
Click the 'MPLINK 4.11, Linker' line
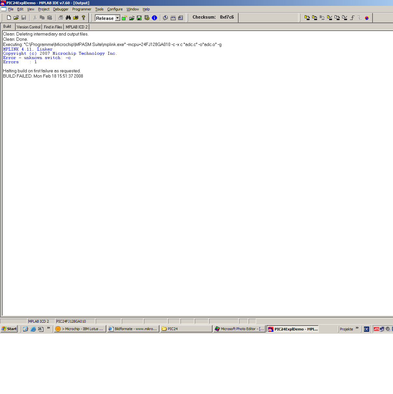coord(28,49)
